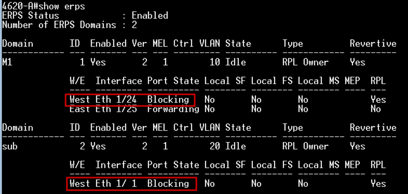408x194 pixels.
Task: Click the 'sub' domain name
Action: [x=10, y=146]
